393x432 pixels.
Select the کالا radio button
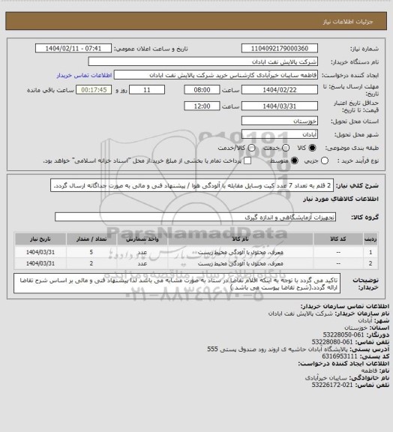click(312, 148)
